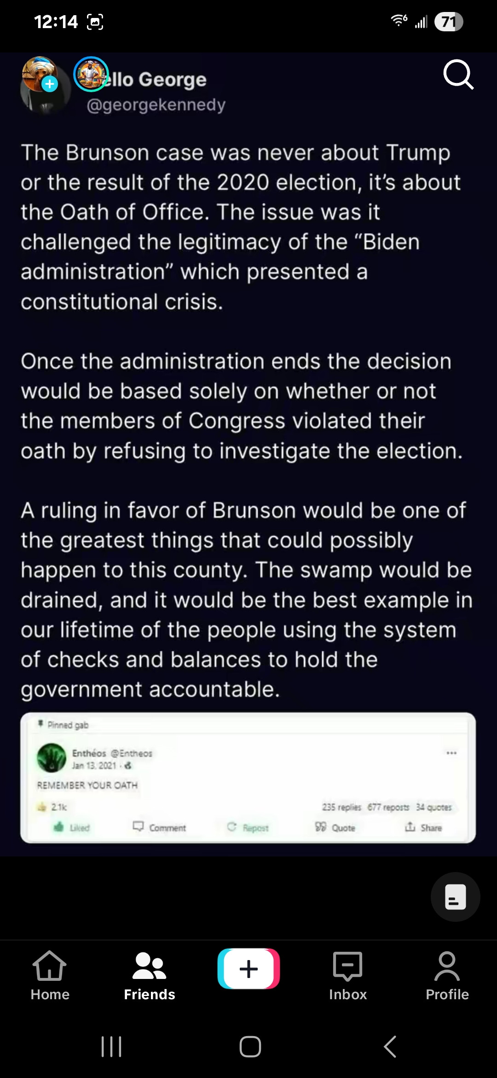Screen dimensions: 497x1078
Task: Toggle Repost on the pinned gab
Action: [248, 827]
